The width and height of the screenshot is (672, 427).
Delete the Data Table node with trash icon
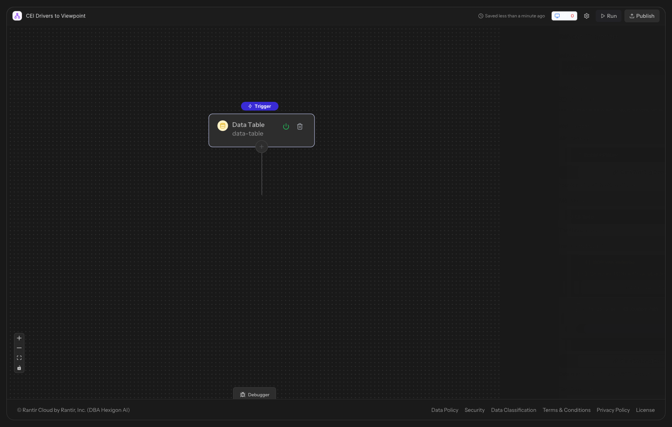tap(300, 126)
